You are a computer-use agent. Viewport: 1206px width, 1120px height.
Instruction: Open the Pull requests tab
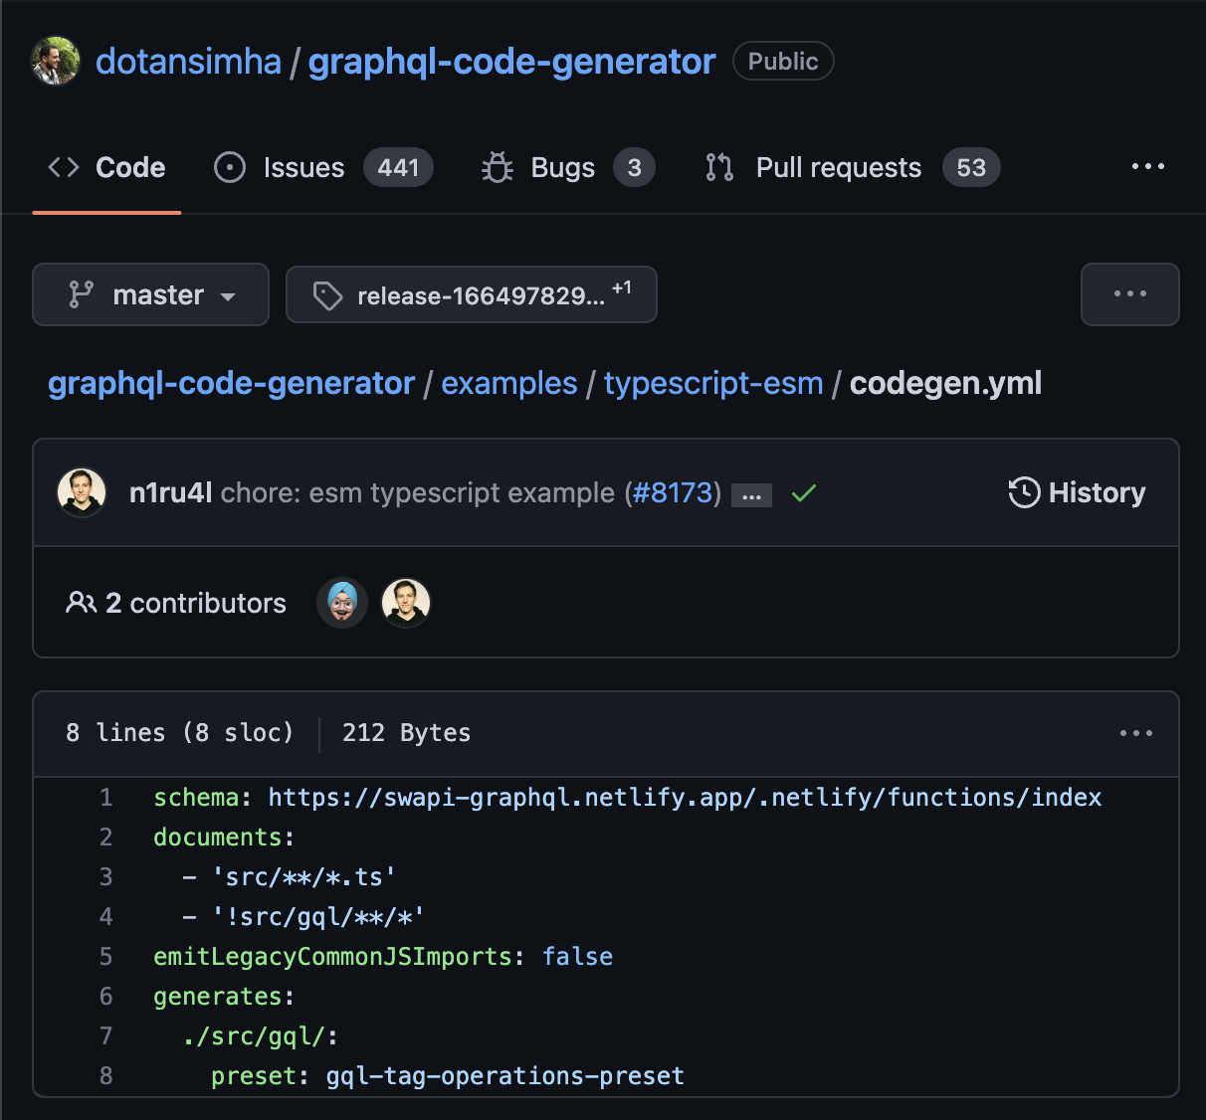click(852, 167)
